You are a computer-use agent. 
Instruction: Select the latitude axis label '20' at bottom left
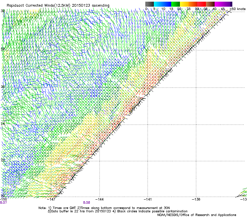coord(3,196)
